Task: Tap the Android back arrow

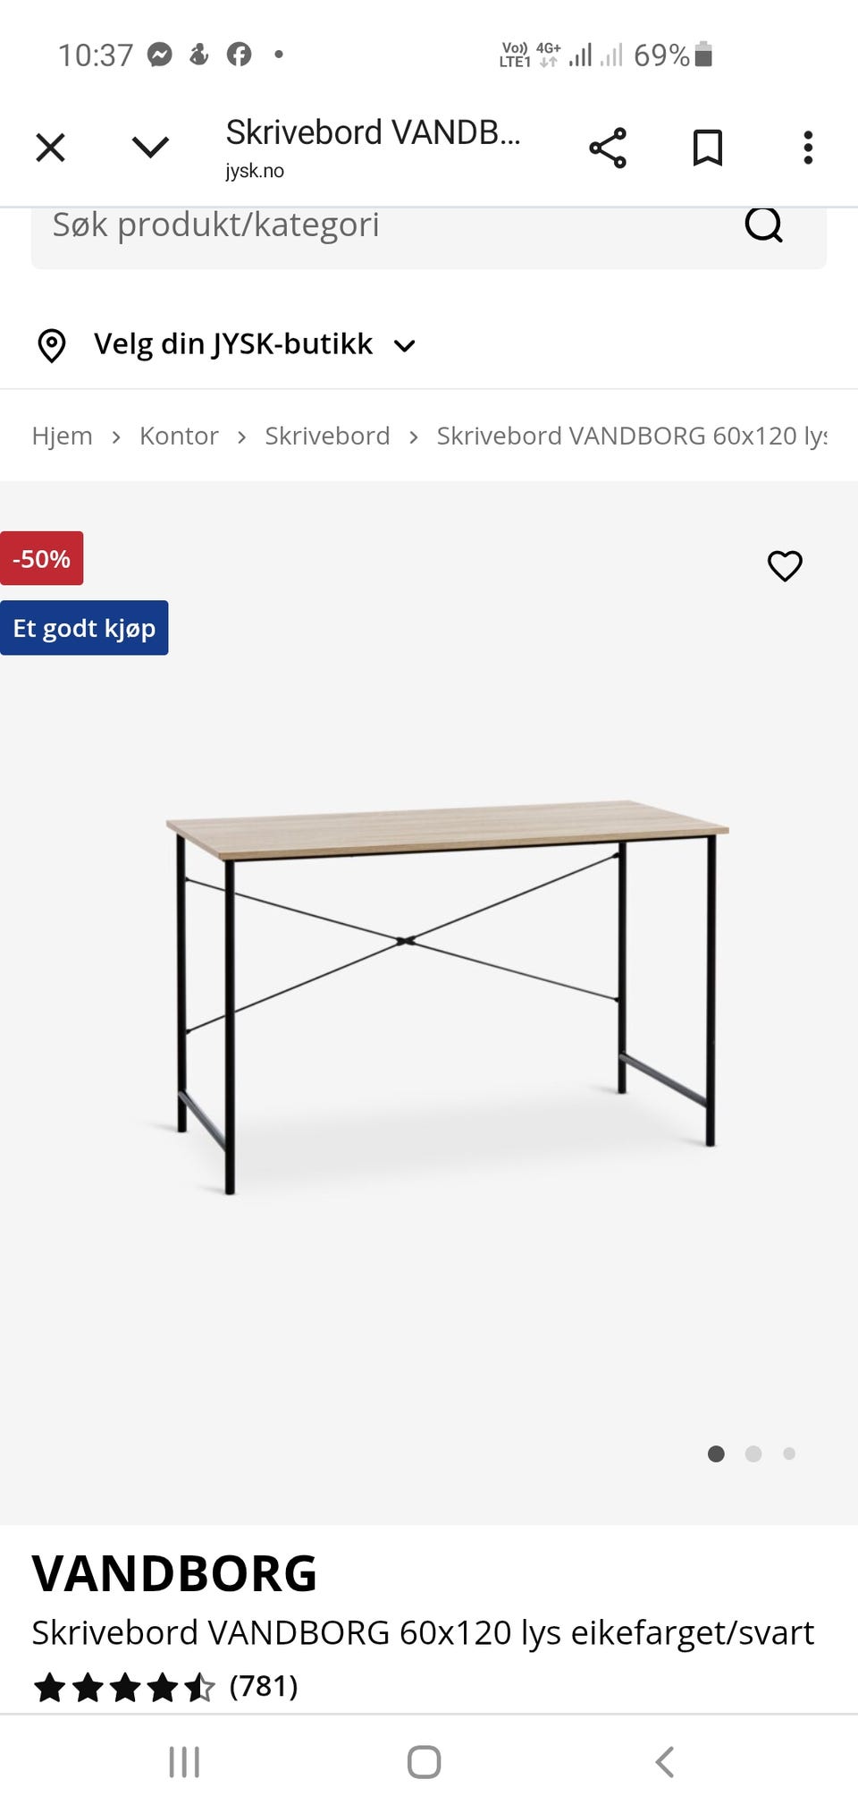Action: 664,1762
